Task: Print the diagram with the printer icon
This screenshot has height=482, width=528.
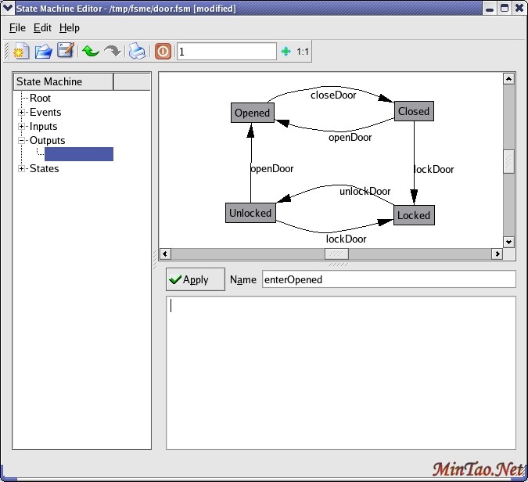Action: click(x=138, y=52)
